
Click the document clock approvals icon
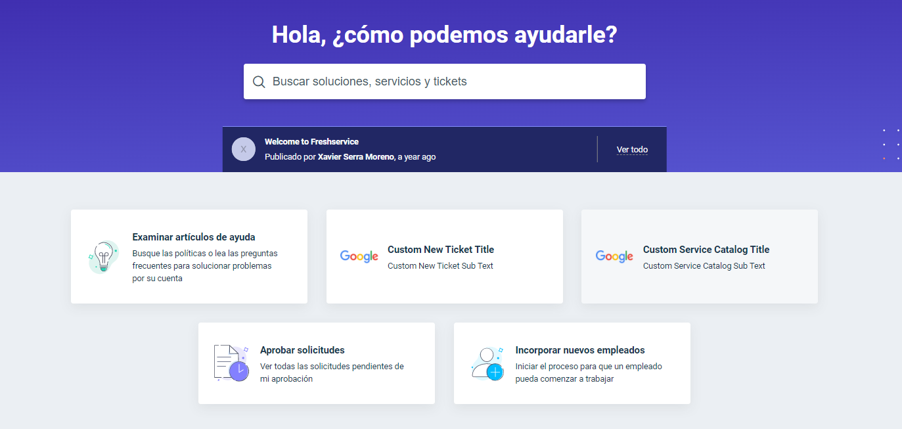tap(231, 363)
